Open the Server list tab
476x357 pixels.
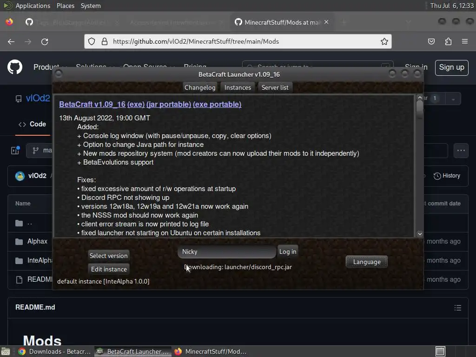point(275,87)
